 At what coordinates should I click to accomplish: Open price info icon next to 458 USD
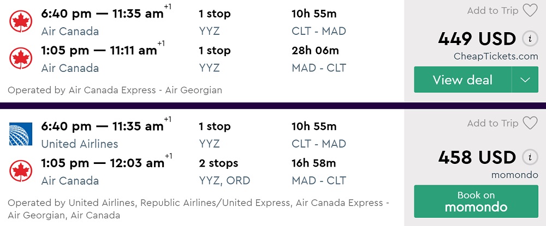coord(528,157)
